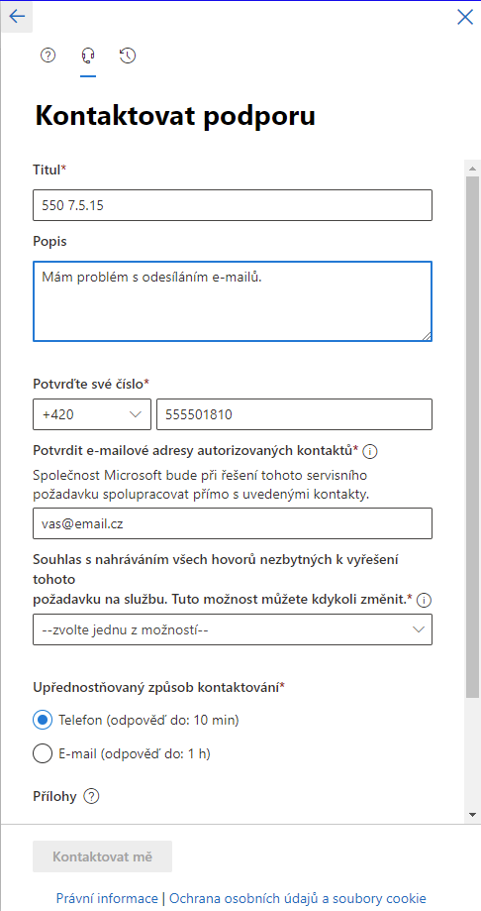Click the Kontaktovat mě button
This screenshot has width=481, height=911.
click(x=102, y=856)
